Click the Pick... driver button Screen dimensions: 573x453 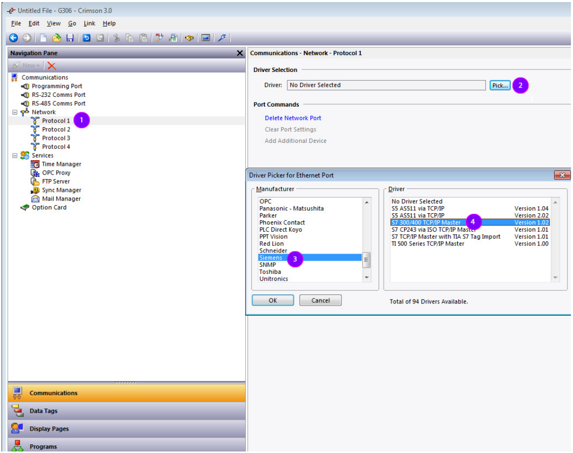[500, 86]
